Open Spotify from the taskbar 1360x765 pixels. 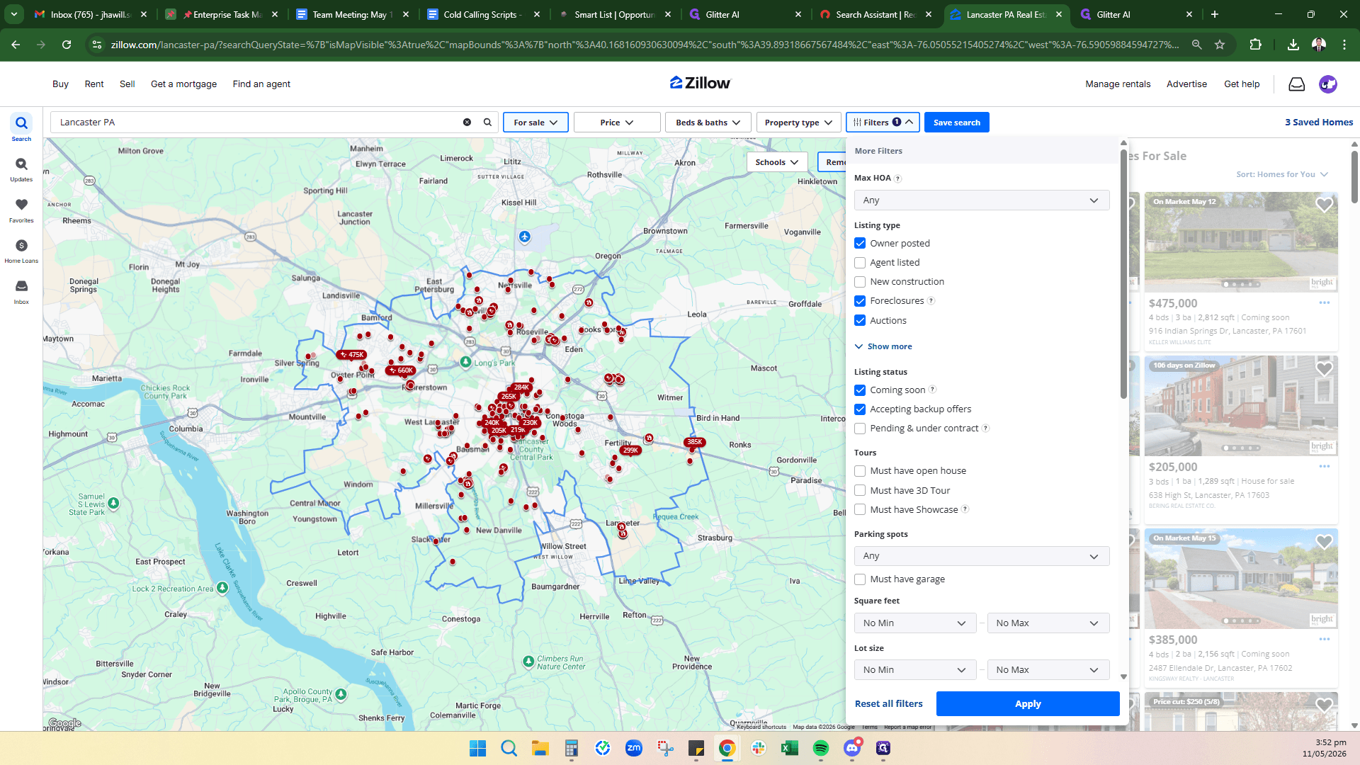click(x=821, y=748)
